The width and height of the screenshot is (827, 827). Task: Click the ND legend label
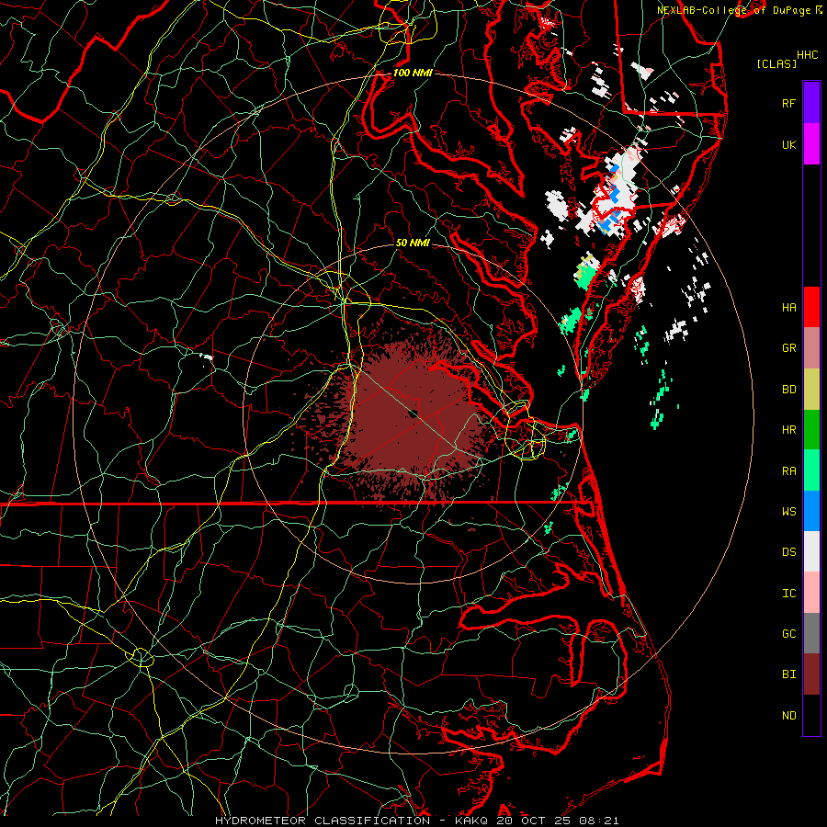pyautogui.click(x=788, y=716)
